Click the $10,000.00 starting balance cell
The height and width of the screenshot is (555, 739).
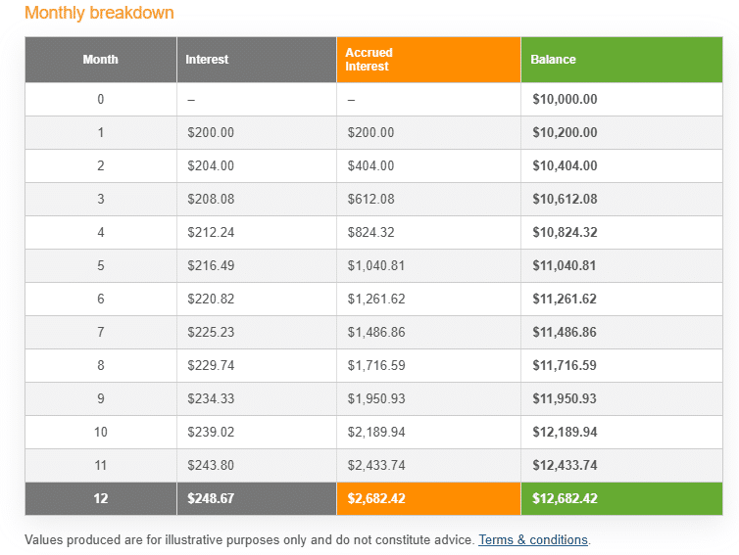pyautogui.click(x=565, y=100)
